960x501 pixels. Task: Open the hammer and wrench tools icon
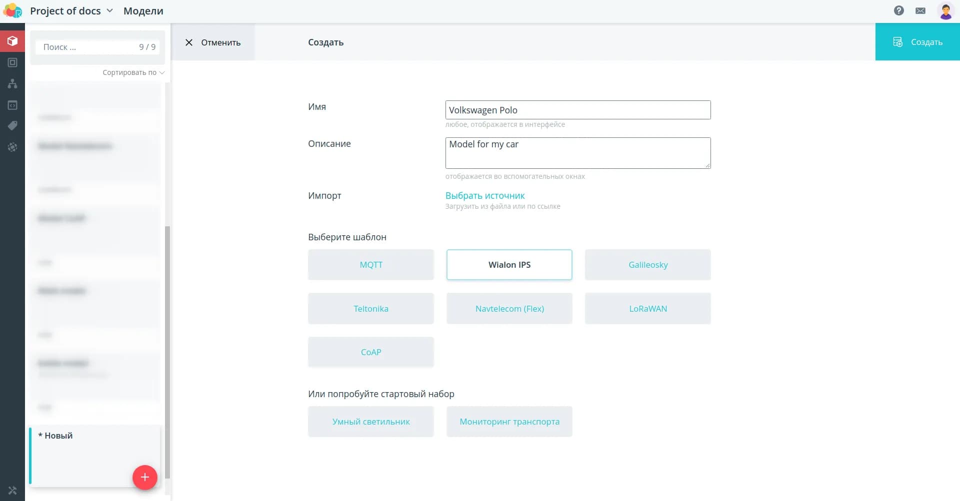pyautogui.click(x=12, y=491)
